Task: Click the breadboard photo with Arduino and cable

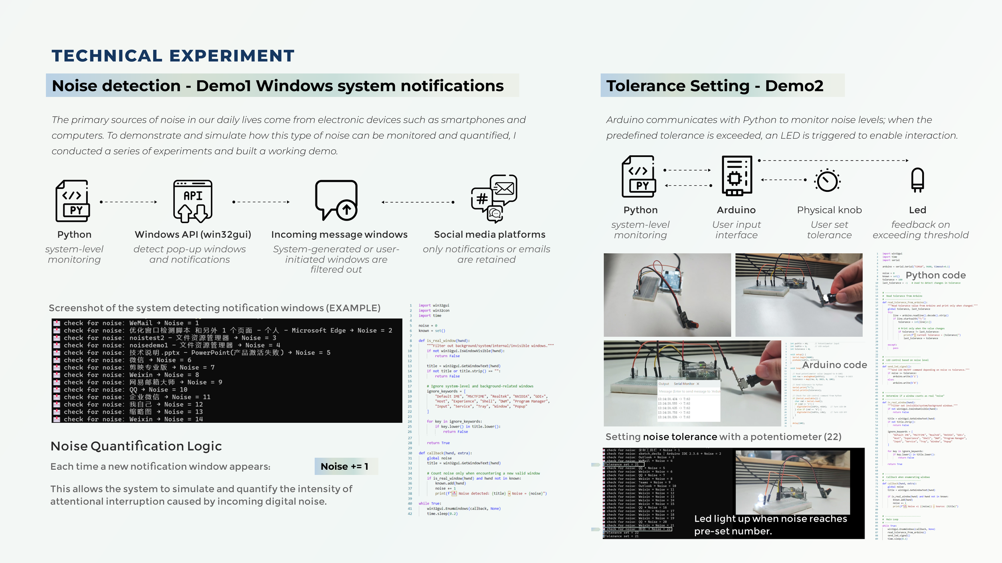Action: pos(667,295)
